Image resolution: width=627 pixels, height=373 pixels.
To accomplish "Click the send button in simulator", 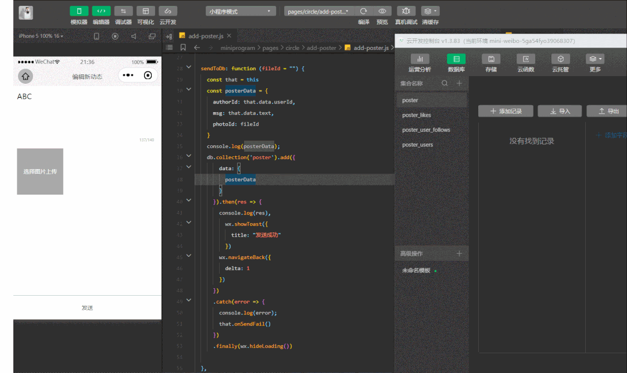I will click(88, 307).
